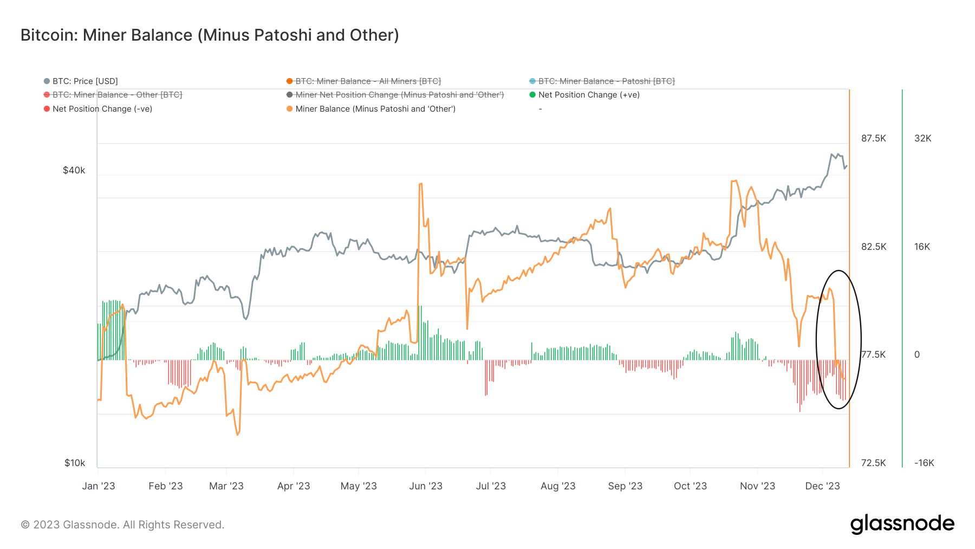Click the orange All Miners legend dot
This screenshot has height=549, width=975.
point(289,81)
